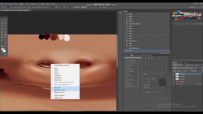Open the Brush panel flyout menu
Viewport: 203px width, 114px height.
[x=170, y=55]
